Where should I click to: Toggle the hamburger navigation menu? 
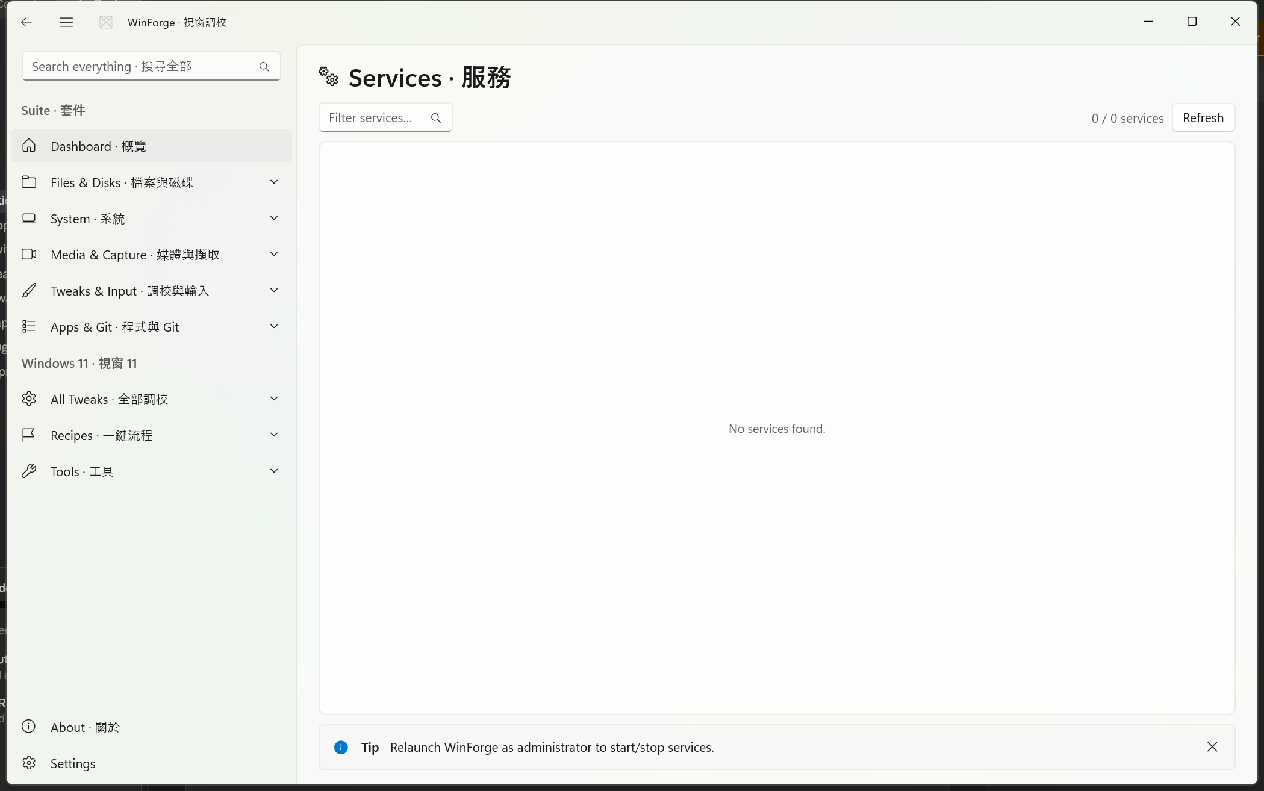pos(66,22)
